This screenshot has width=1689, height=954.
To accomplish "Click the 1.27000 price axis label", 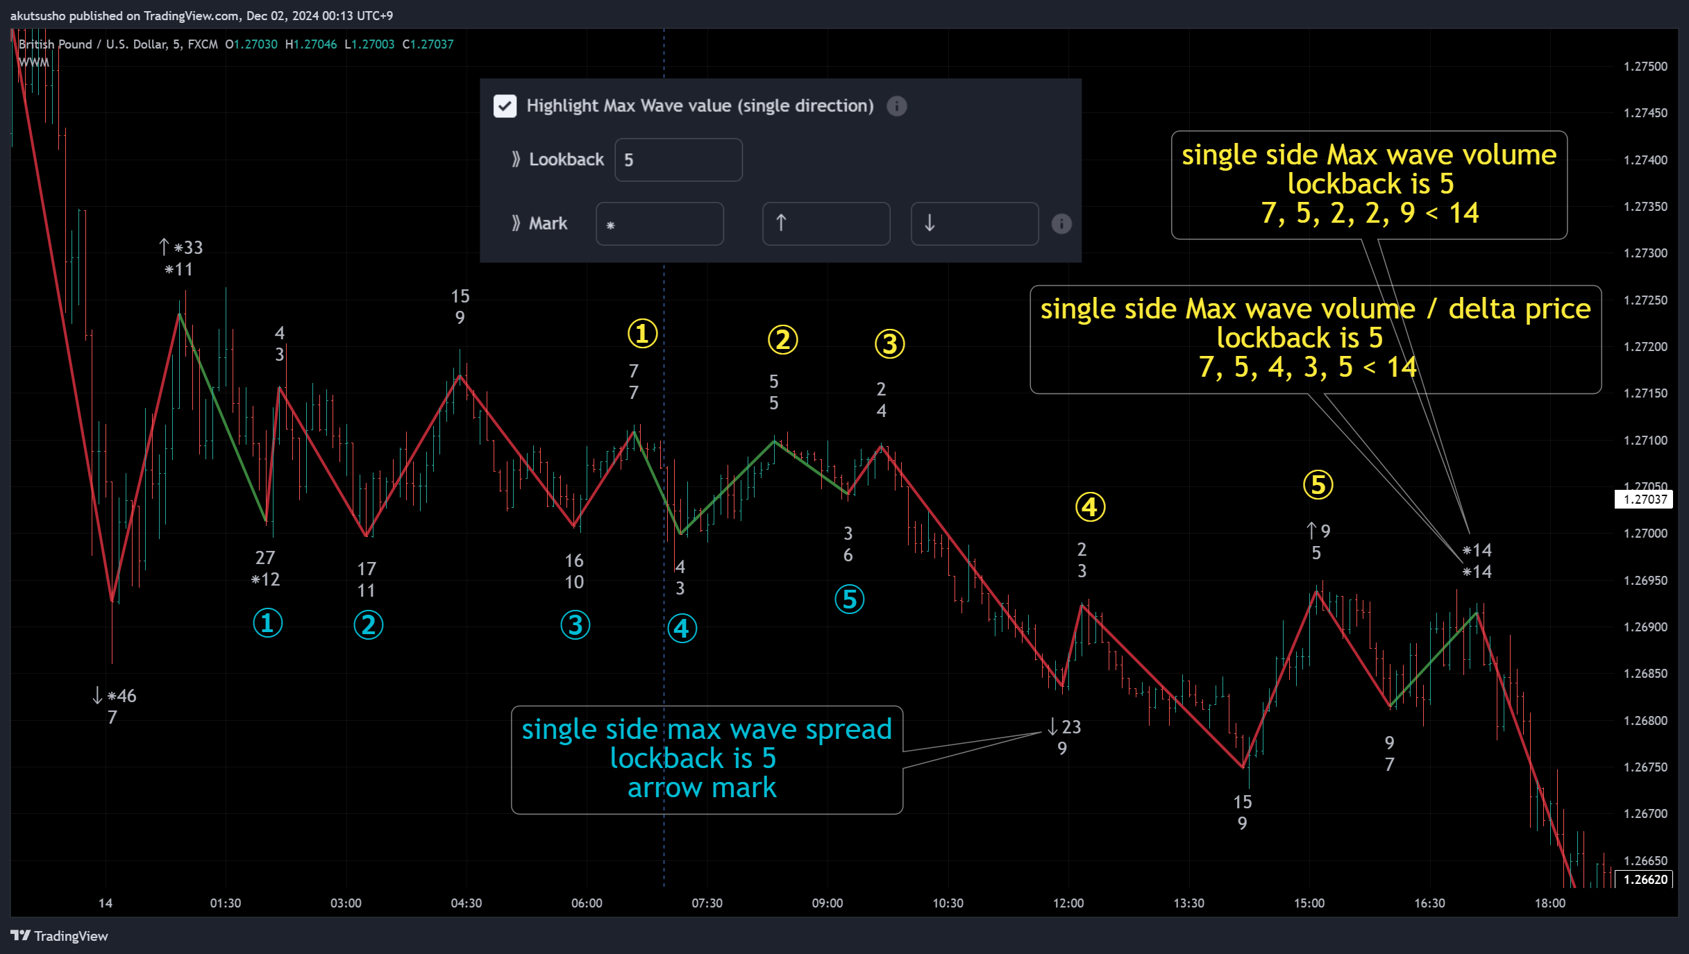I will 1645,534.
